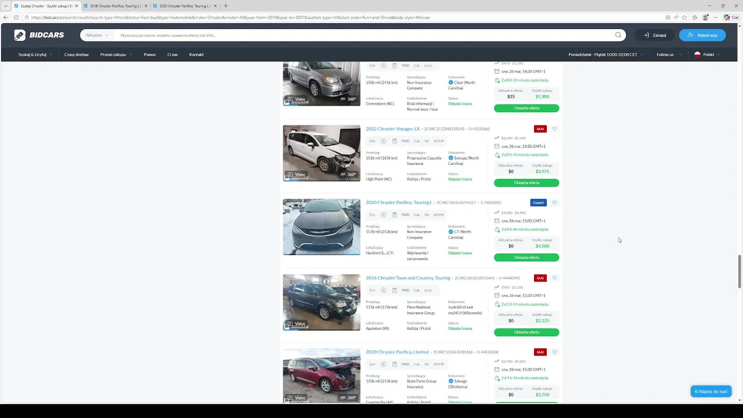This screenshot has width=743, height=418.
Task: Click the $3,975 quick-buy price
Action: pos(542,171)
